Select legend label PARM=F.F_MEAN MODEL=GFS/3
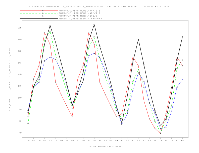The height and width of the screenshot is (153, 199). pos(78,16)
